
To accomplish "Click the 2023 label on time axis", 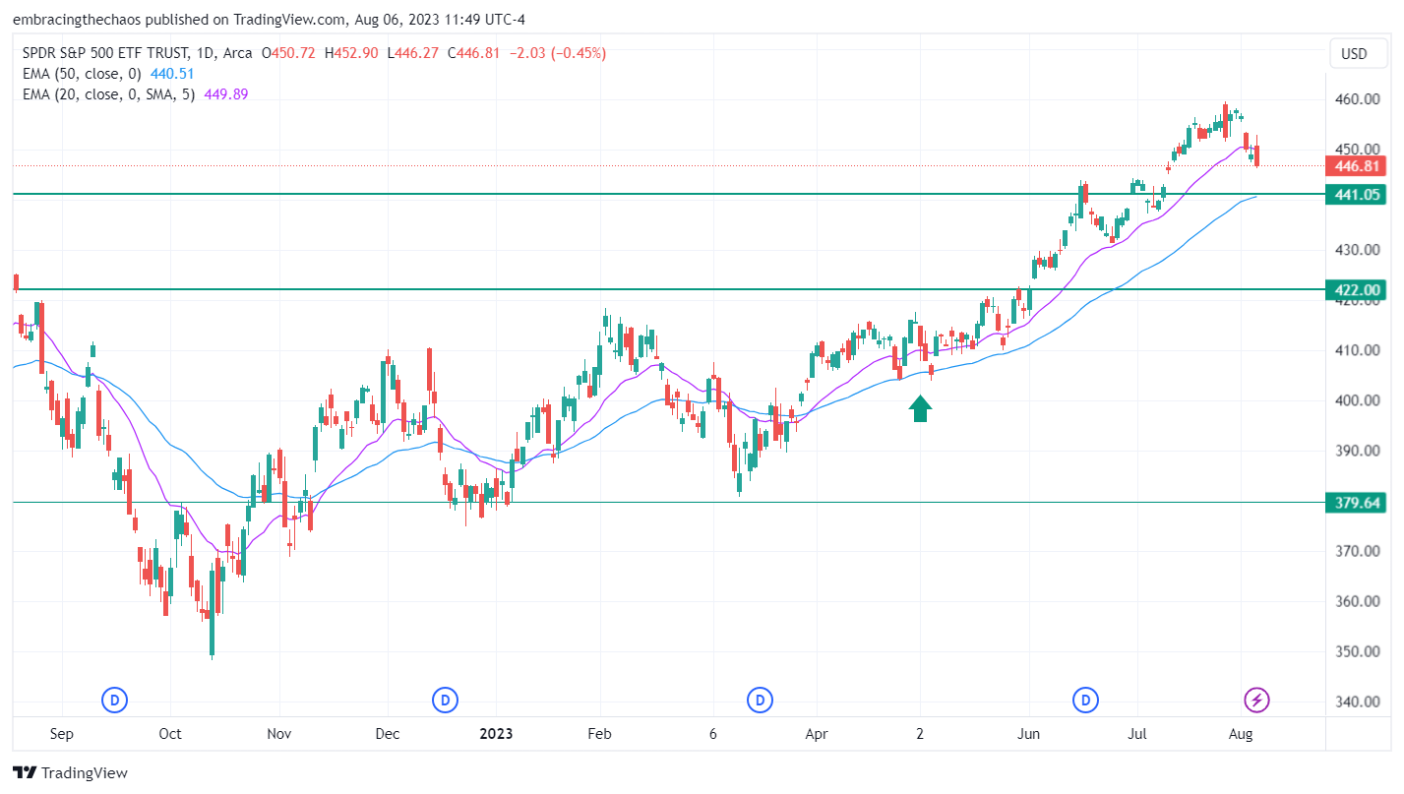I will click(x=496, y=734).
